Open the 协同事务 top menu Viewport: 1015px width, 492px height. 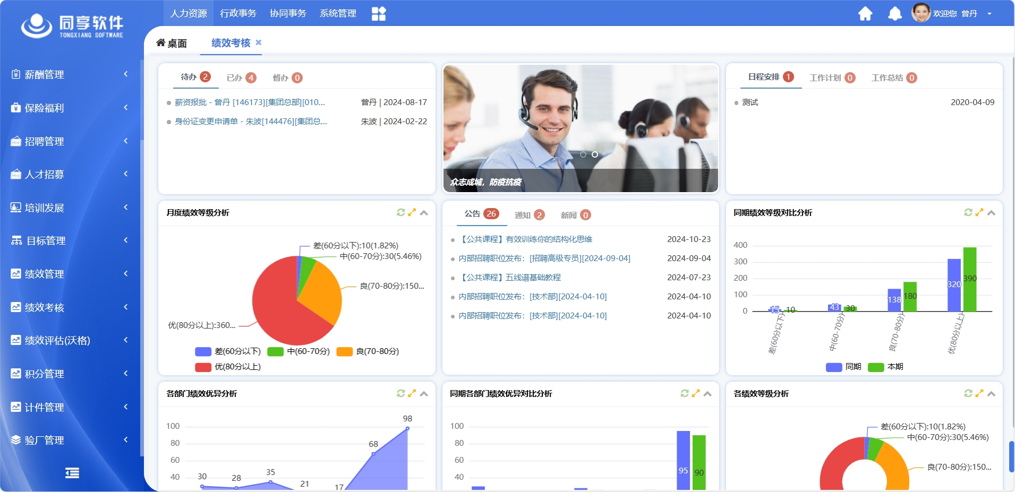coord(288,13)
